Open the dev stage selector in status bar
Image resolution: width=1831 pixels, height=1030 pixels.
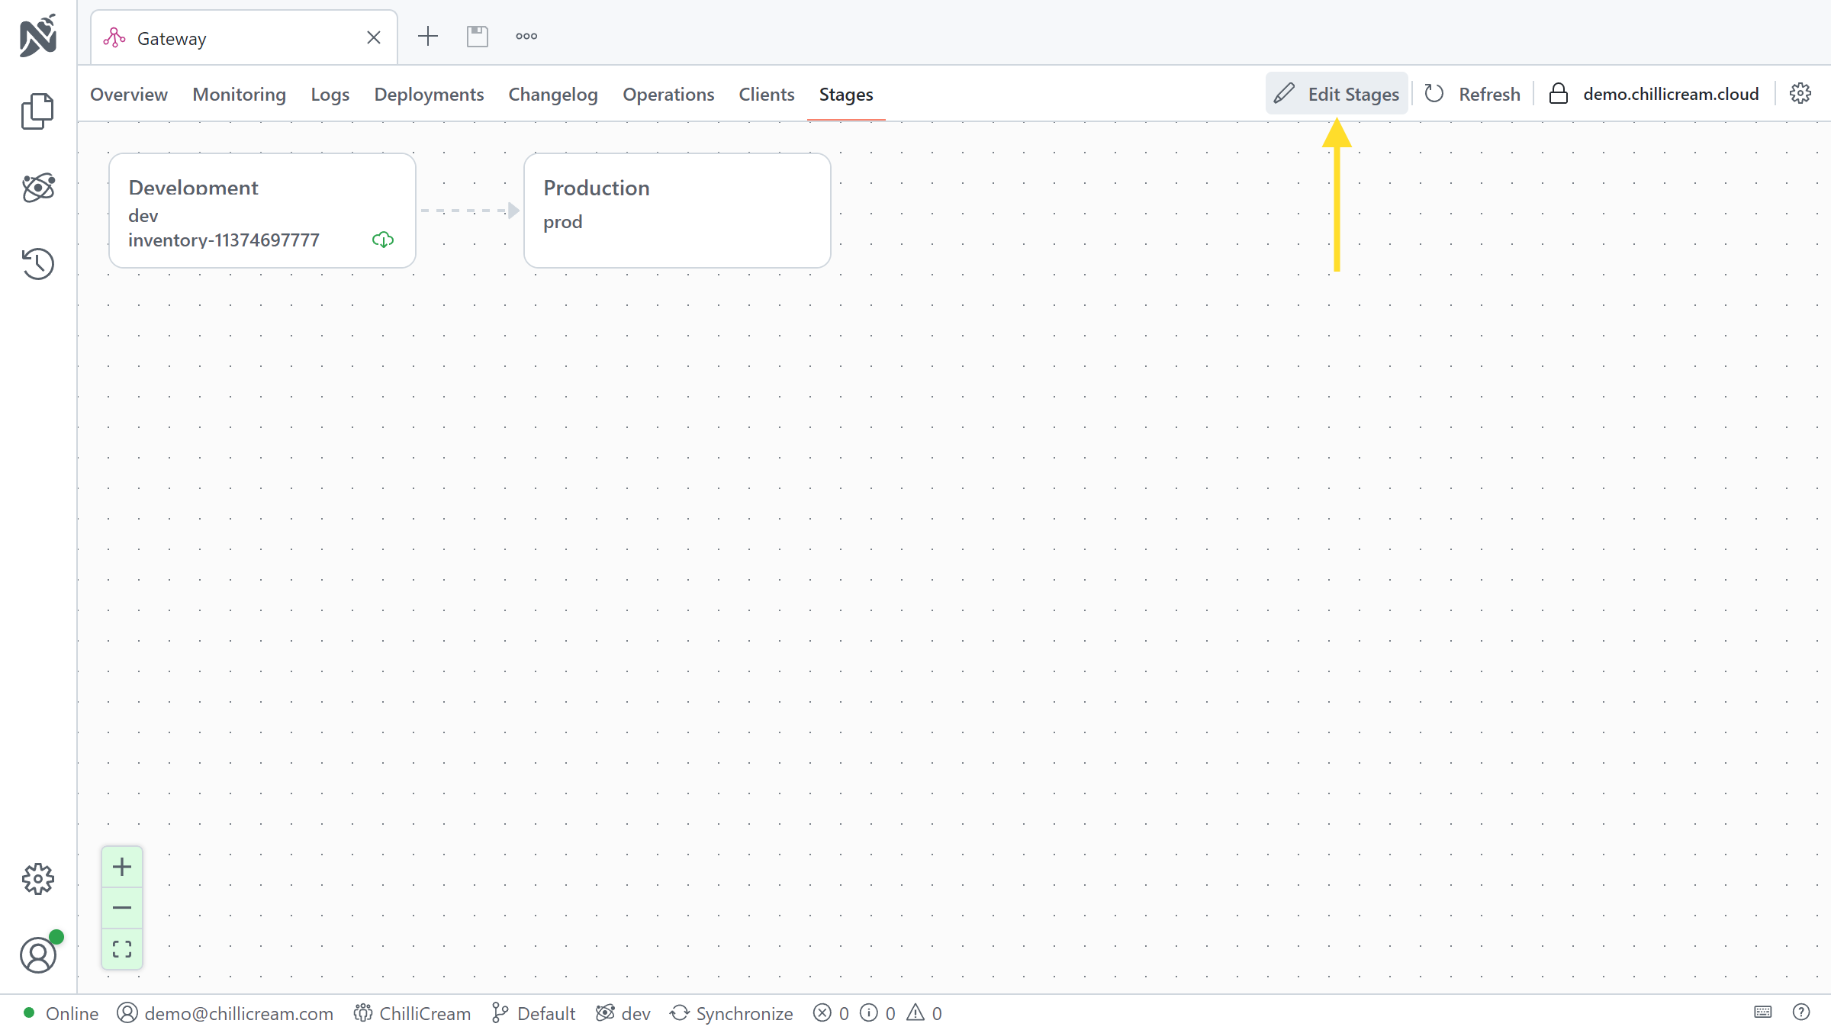click(x=623, y=1013)
